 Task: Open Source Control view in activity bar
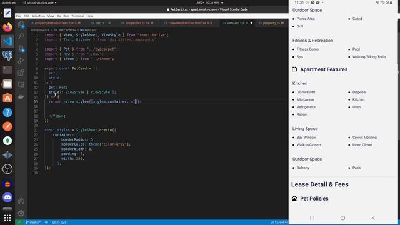click(x=21, y=49)
